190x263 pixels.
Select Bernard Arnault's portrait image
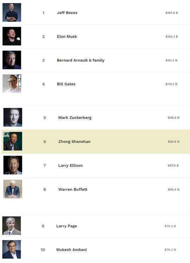point(12,60)
